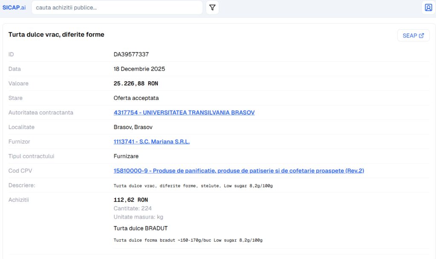Click the 'Unitate masura: kg' line

138,217
